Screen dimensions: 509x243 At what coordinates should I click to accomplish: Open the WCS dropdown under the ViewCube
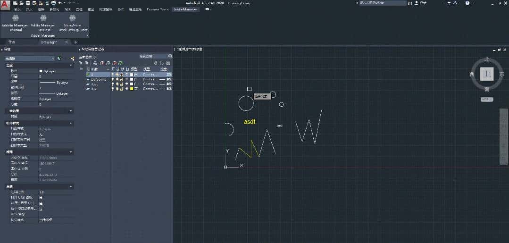point(487,100)
